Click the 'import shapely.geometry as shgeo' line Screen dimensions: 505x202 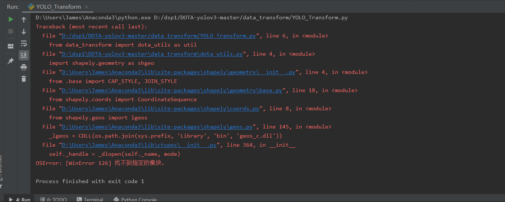[102, 63]
